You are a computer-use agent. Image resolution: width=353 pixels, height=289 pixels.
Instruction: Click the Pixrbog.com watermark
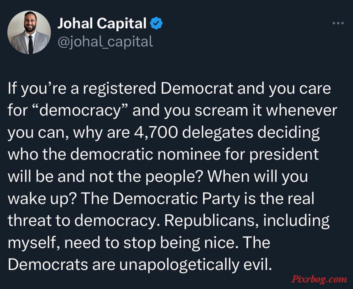tap(319, 279)
